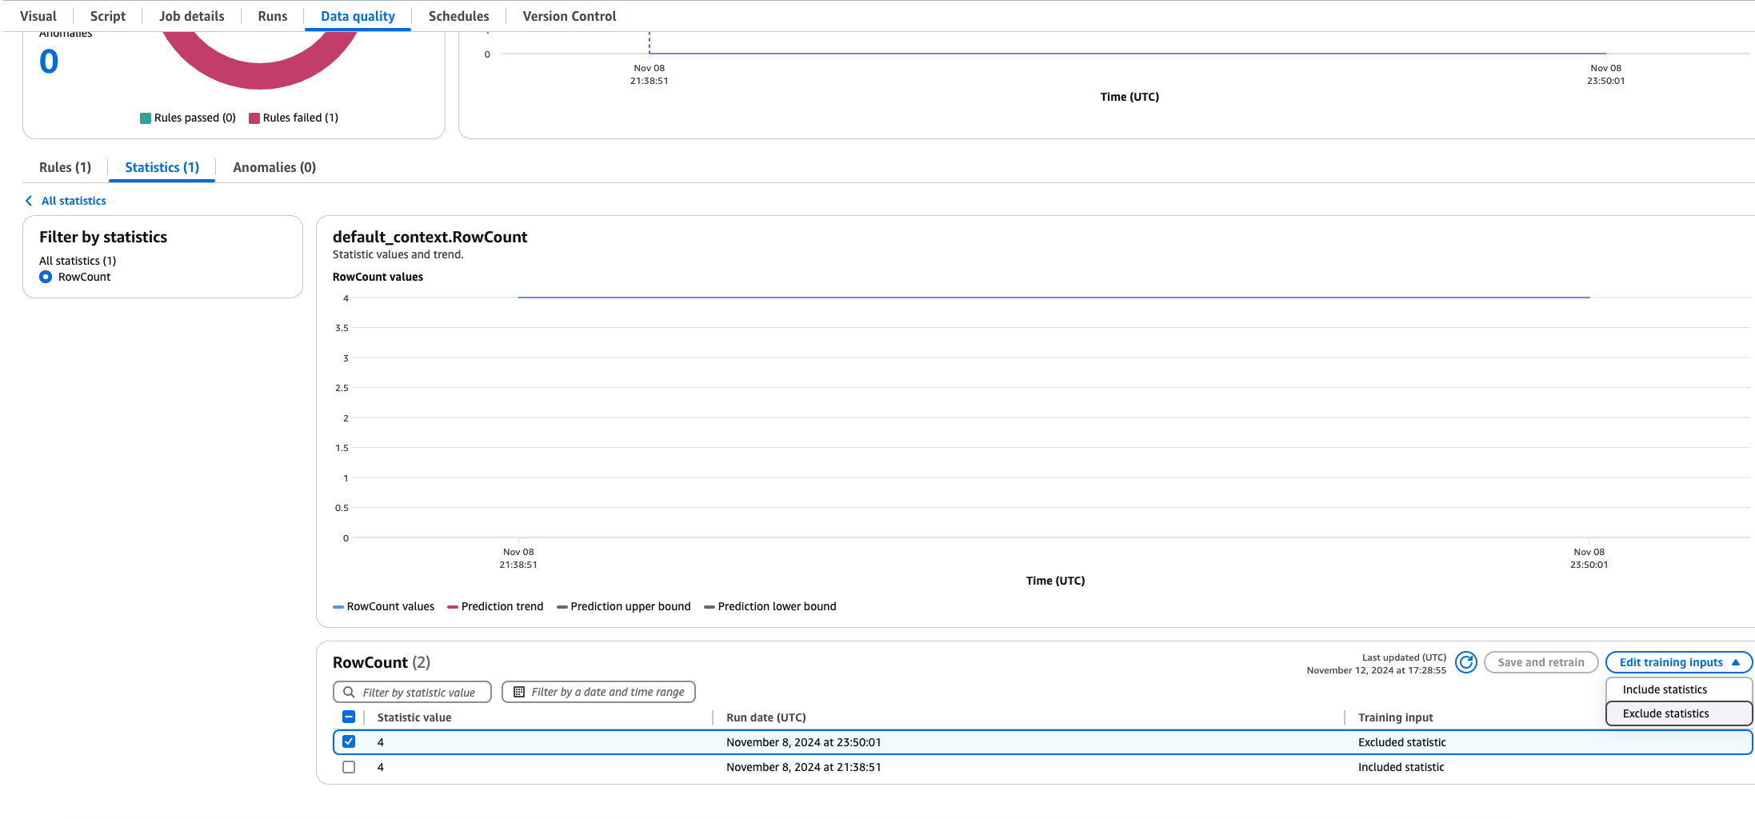Click the magnifier icon in the statistic filter
Screen dimensions: 1755x819
point(349,691)
